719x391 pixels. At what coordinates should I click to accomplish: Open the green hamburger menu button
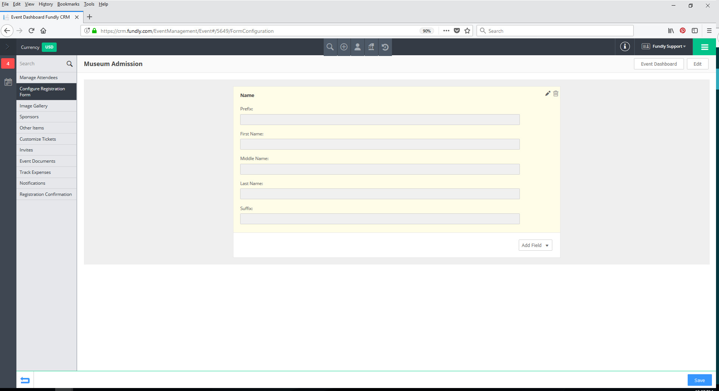[x=704, y=47]
